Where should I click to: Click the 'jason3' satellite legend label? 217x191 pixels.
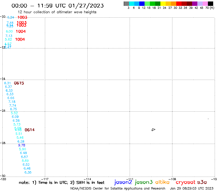point(144,182)
